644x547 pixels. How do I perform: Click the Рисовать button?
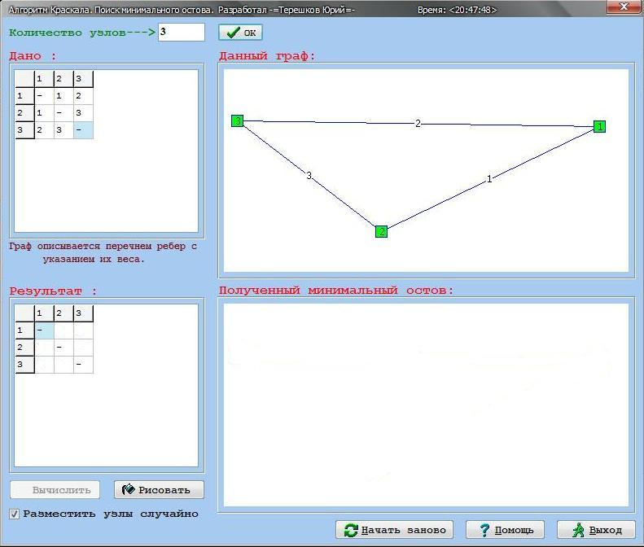point(159,490)
